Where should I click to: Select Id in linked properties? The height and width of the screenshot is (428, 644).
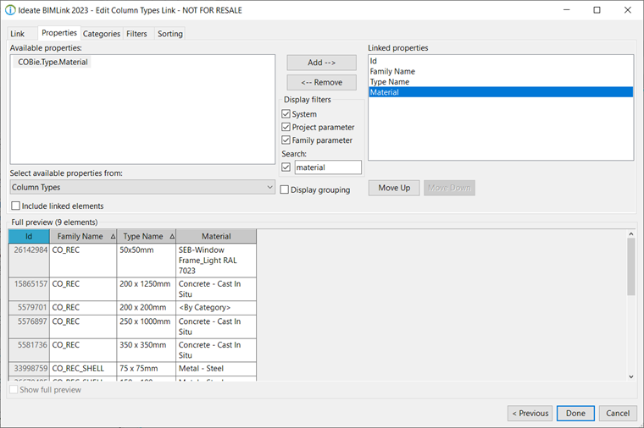[x=501, y=61]
